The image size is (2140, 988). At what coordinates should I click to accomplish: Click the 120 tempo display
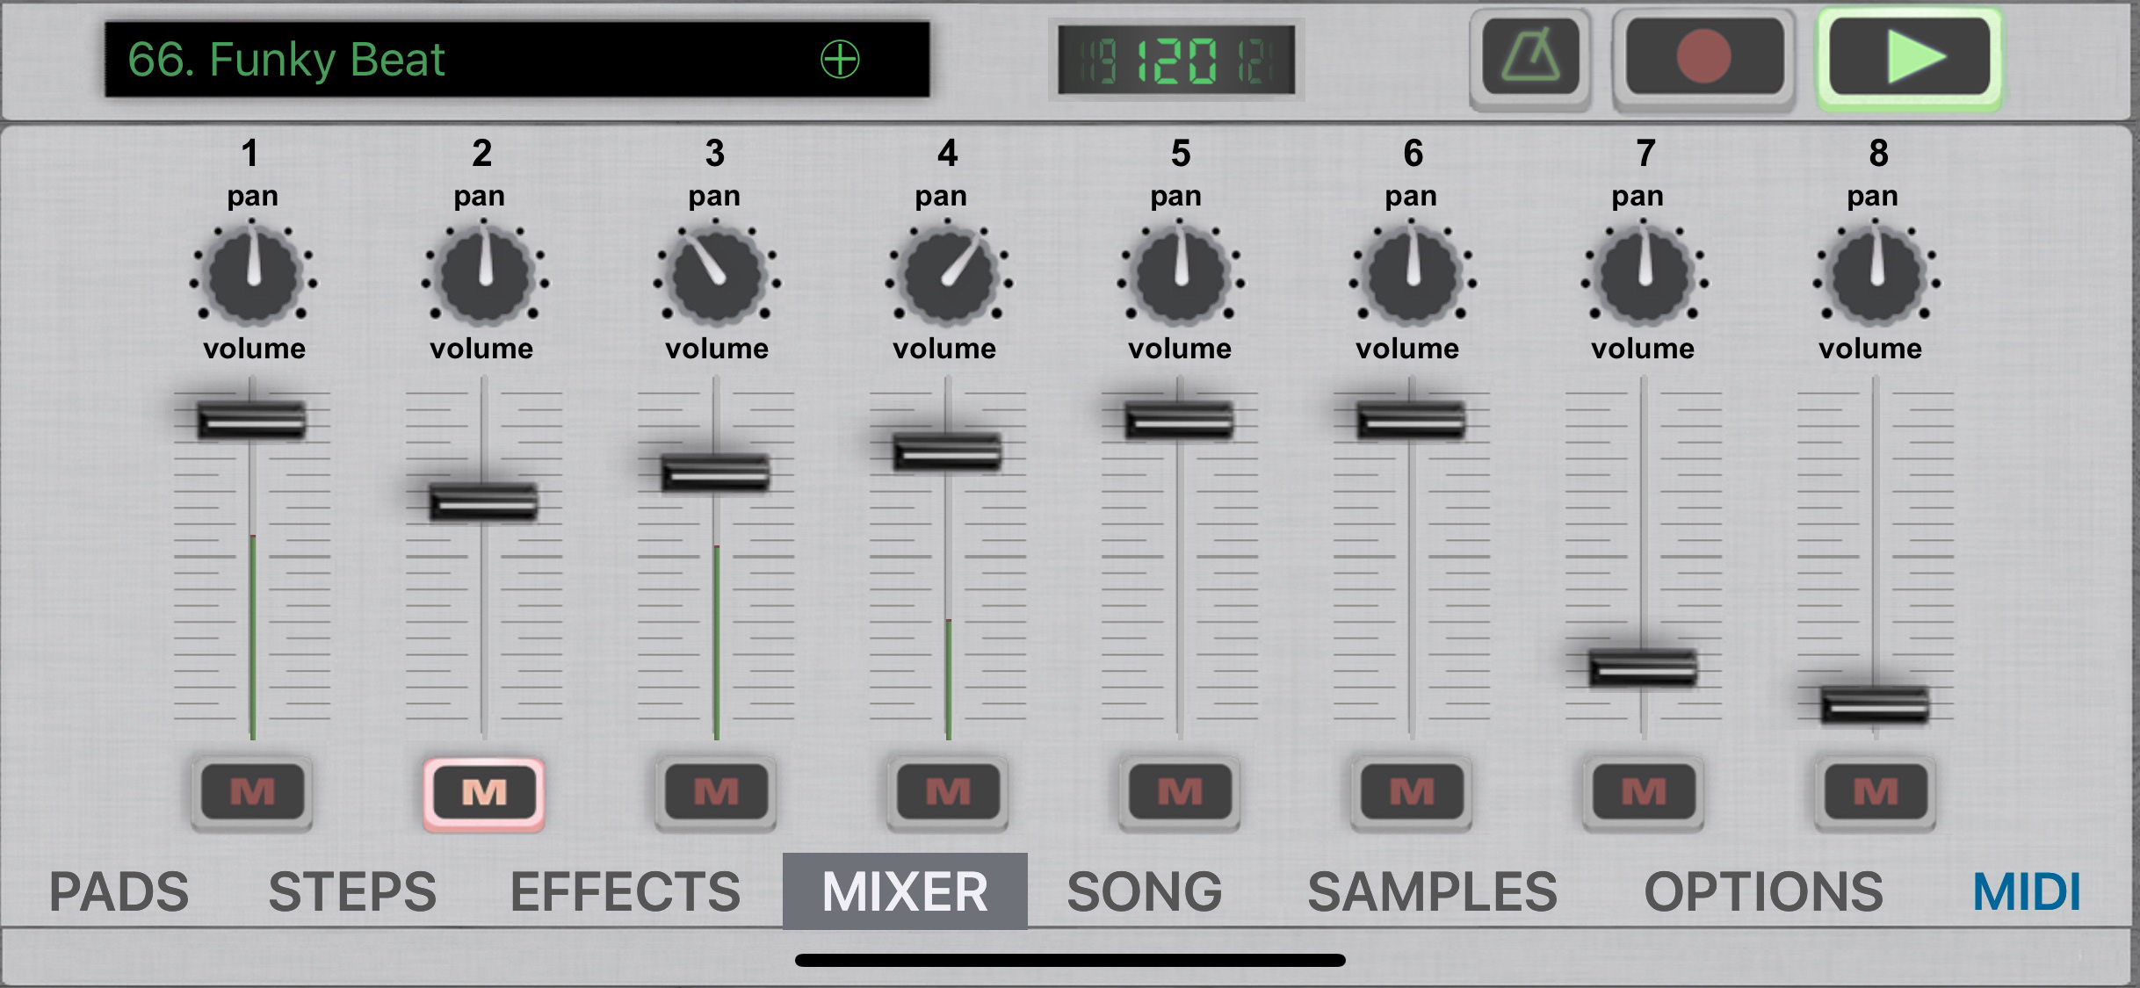click(x=1176, y=60)
